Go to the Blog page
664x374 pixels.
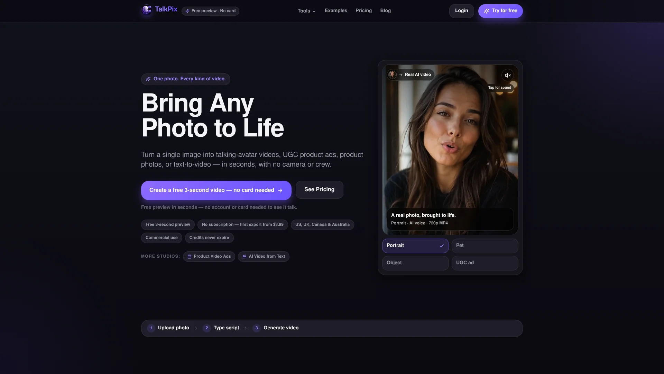(x=385, y=11)
